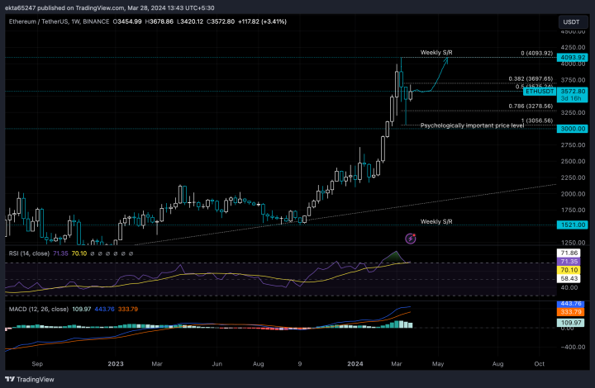Open the RSI (14, close) indicator legend
This screenshot has width=595, height=388.
tap(29, 253)
